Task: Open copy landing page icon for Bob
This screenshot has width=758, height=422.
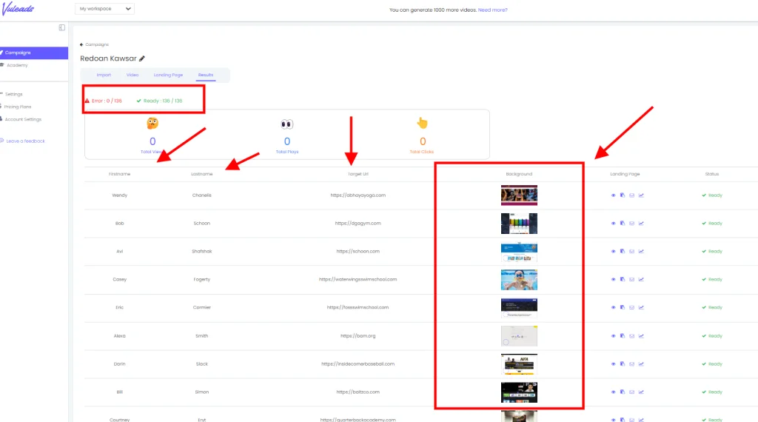Action: coord(623,224)
